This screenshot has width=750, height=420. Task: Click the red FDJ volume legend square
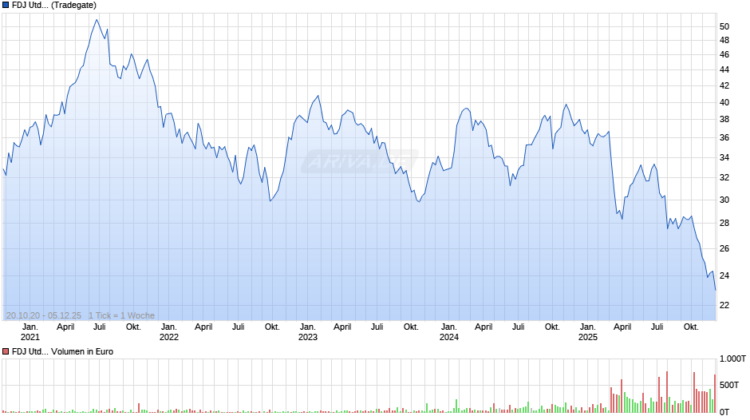(x=6, y=351)
